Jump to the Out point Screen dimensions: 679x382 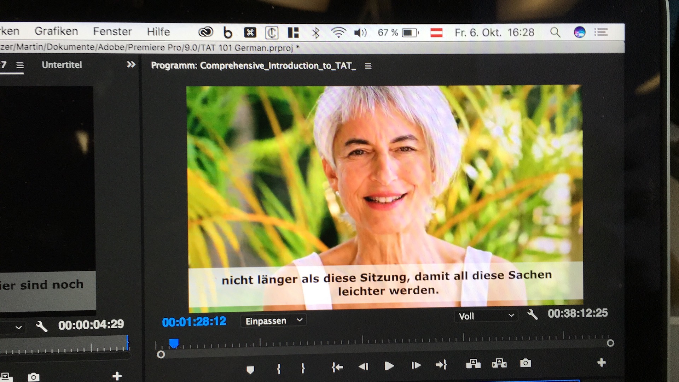441,364
